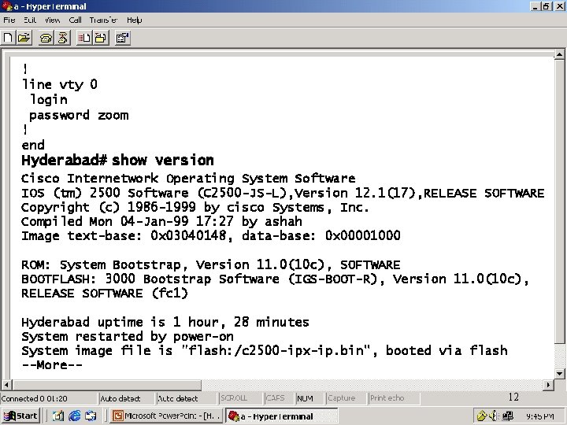Switch to Microsoft PowerPoint taskbar button
Viewport: 567px width, 425px height.
click(167, 416)
